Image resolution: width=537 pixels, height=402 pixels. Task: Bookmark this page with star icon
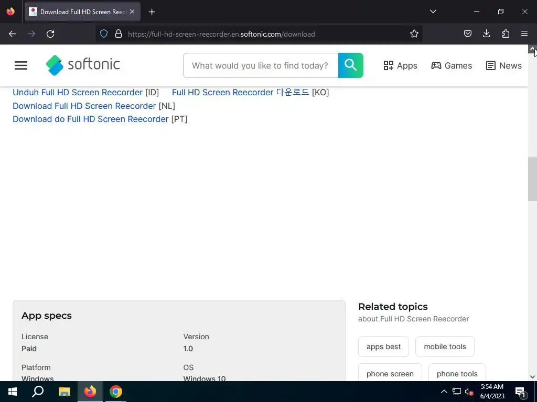tap(414, 34)
